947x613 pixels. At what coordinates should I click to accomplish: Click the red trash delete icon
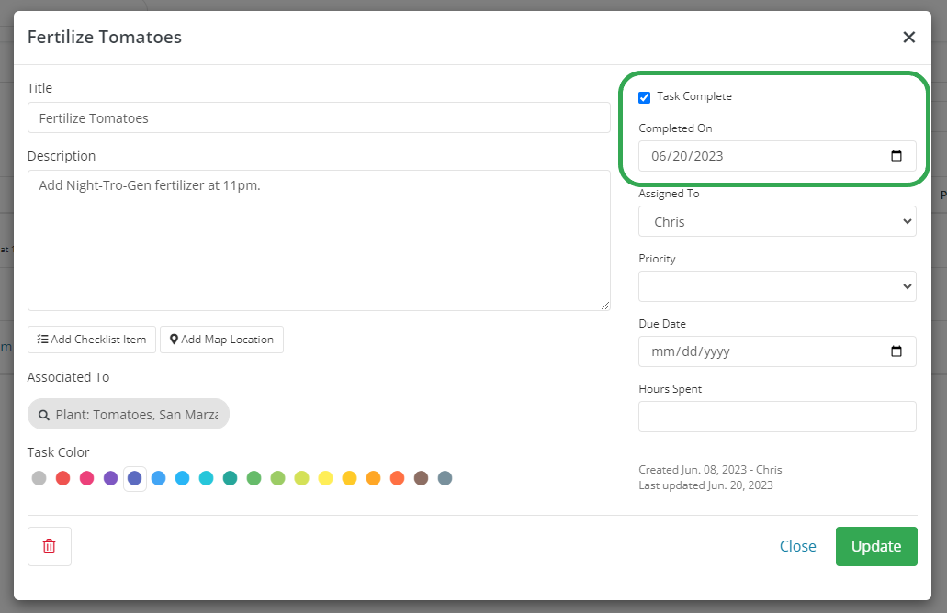pyautogui.click(x=50, y=546)
